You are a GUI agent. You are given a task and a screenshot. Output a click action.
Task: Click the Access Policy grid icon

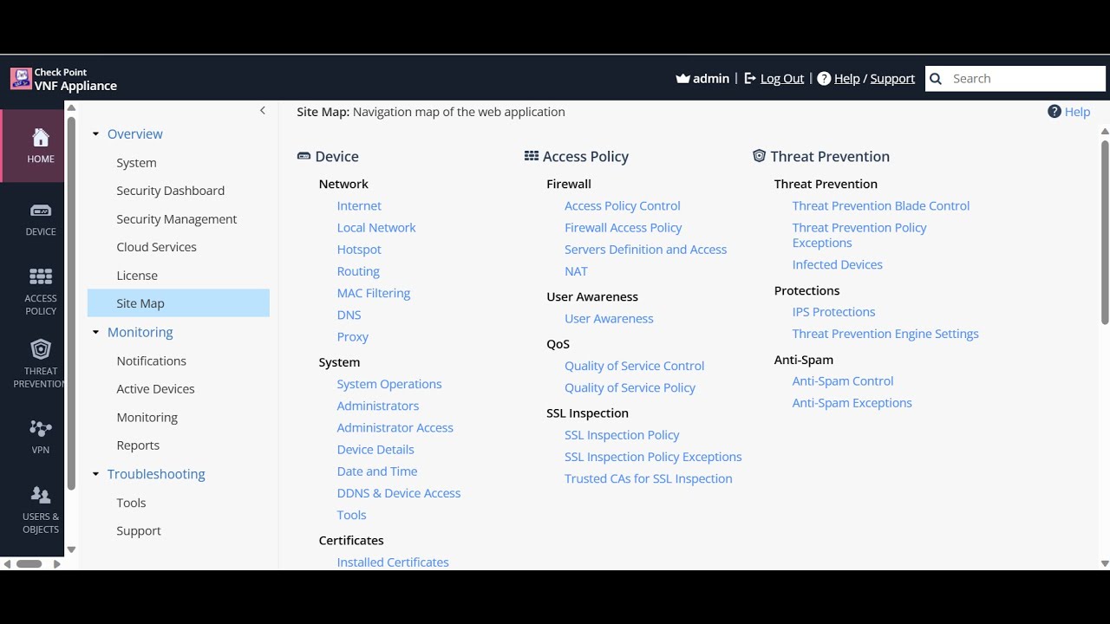(532, 156)
